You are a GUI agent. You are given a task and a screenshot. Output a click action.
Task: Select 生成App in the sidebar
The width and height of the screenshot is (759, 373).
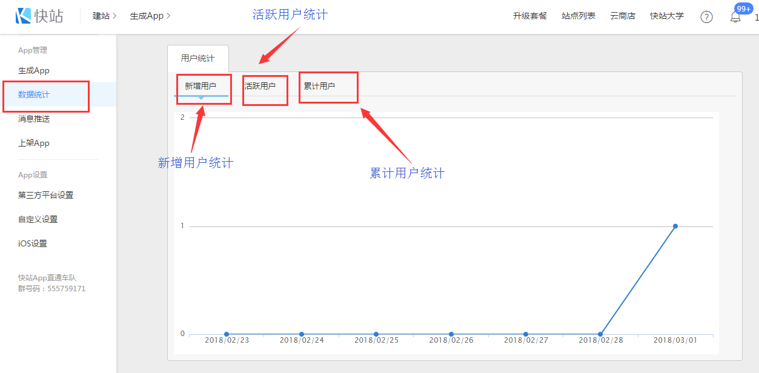click(x=34, y=71)
